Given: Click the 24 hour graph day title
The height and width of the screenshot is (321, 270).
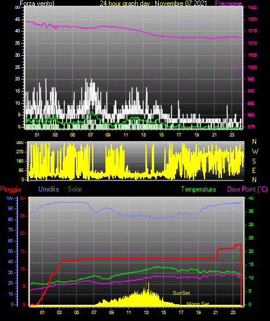Looking at the screenshot, I should pyautogui.click(x=153, y=3).
